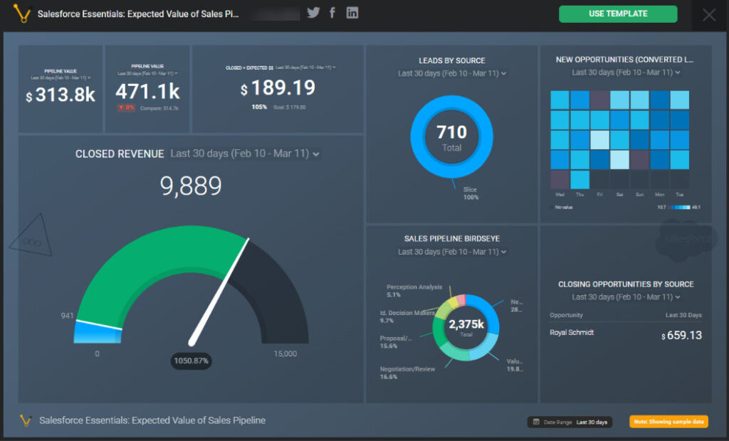Click the Salesforce cloud watermark logo
Viewport: 729px width, 441px height.
[x=685, y=238]
